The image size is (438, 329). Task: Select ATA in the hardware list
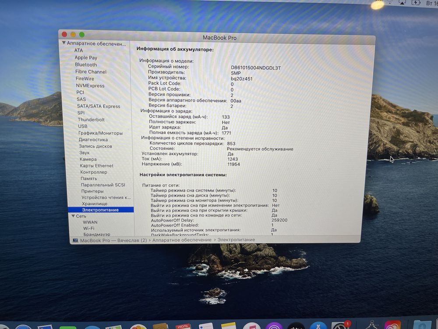coord(78,50)
